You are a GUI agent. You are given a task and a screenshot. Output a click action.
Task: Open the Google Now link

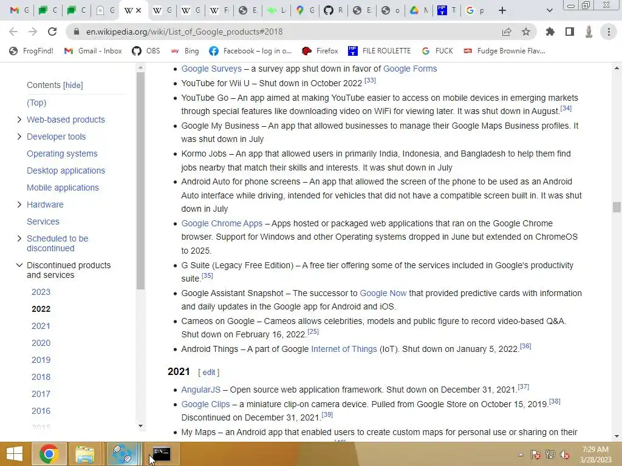pyautogui.click(x=383, y=293)
